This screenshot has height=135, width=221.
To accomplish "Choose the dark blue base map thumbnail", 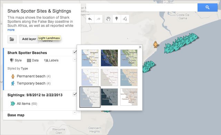I will tap(109, 97).
